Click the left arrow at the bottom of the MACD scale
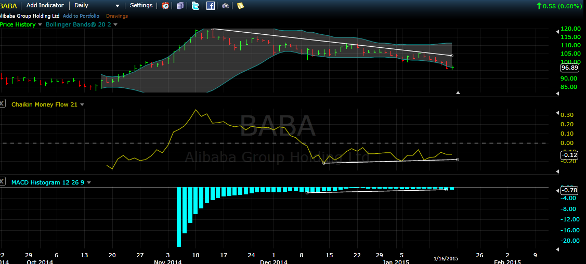 (x=557, y=249)
